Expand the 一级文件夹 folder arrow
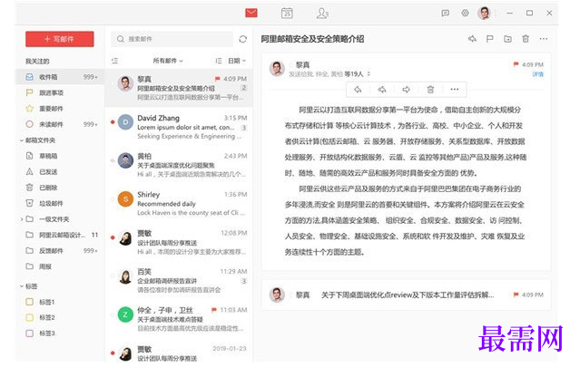580x367 pixels. 22,219
